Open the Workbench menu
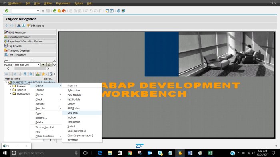280x157 pixels. point(15,3)
